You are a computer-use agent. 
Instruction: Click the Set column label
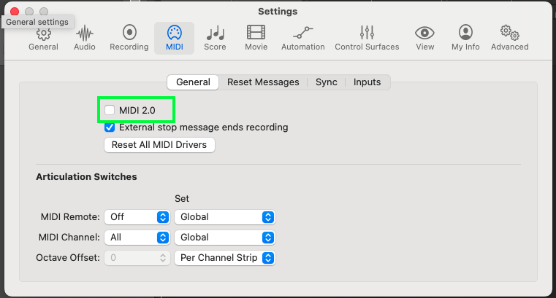(x=181, y=199)
